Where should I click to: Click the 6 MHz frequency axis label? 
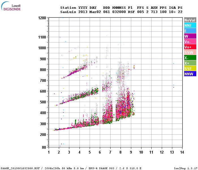(100, 152)
